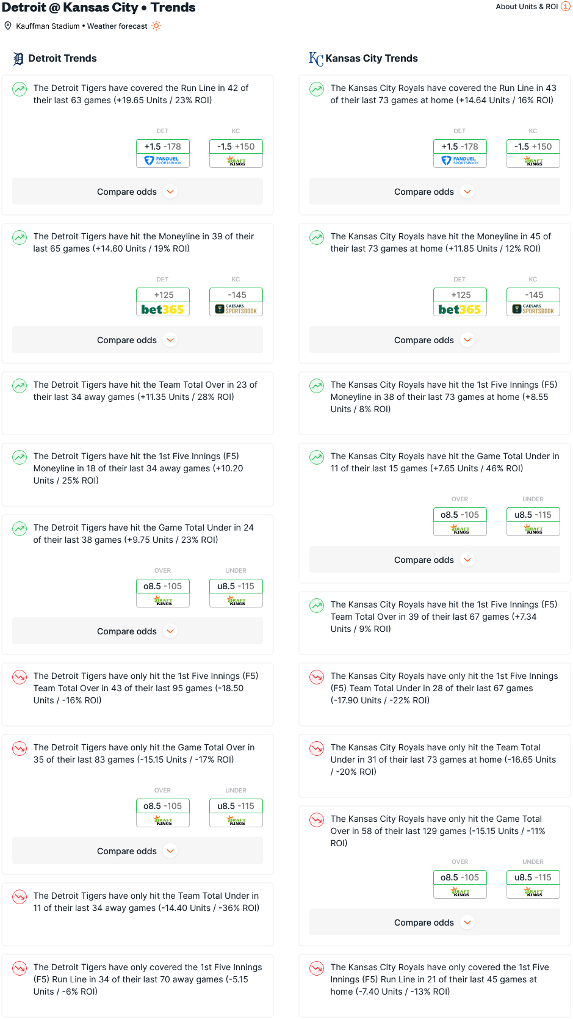Click the sunny weather forecast icon

pos(157,26)
